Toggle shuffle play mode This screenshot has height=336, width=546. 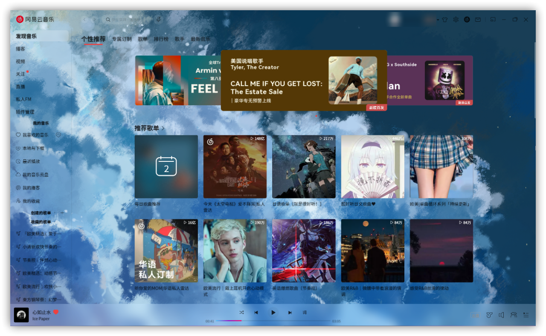[x=241, y=312]
